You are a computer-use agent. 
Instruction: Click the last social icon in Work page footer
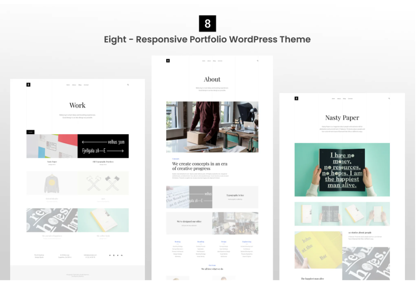point(122,255)
